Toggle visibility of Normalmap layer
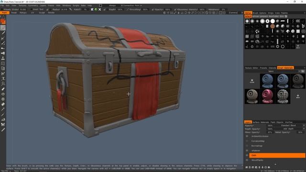Screen dimensions: 306x172 pos(247,146)
